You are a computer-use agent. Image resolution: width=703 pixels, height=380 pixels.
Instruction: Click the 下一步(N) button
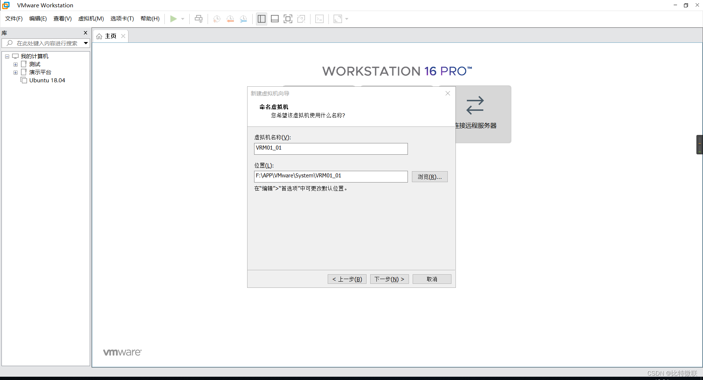tap(389, 279)
